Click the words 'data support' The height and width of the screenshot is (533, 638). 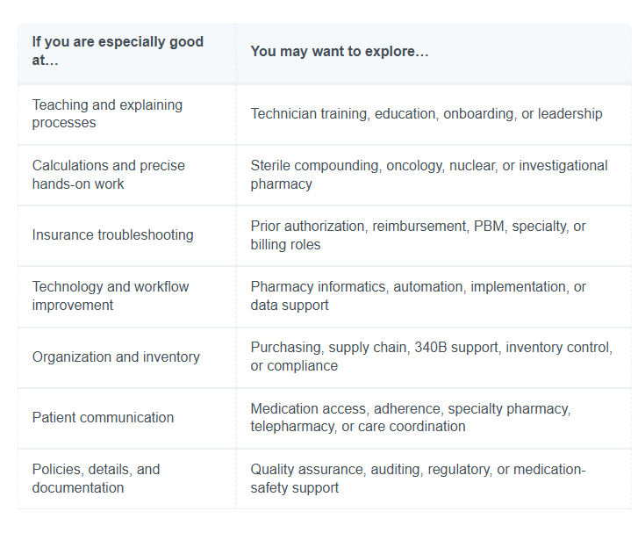point(290,306)
